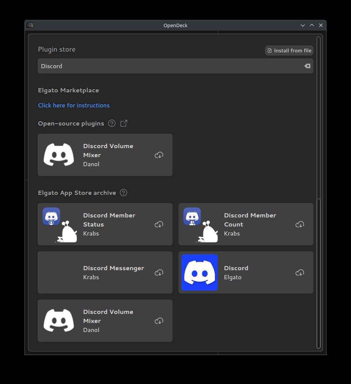Clear the Discord search field with the backspace icon
351x384 pixels.
[x=307, y=66]
